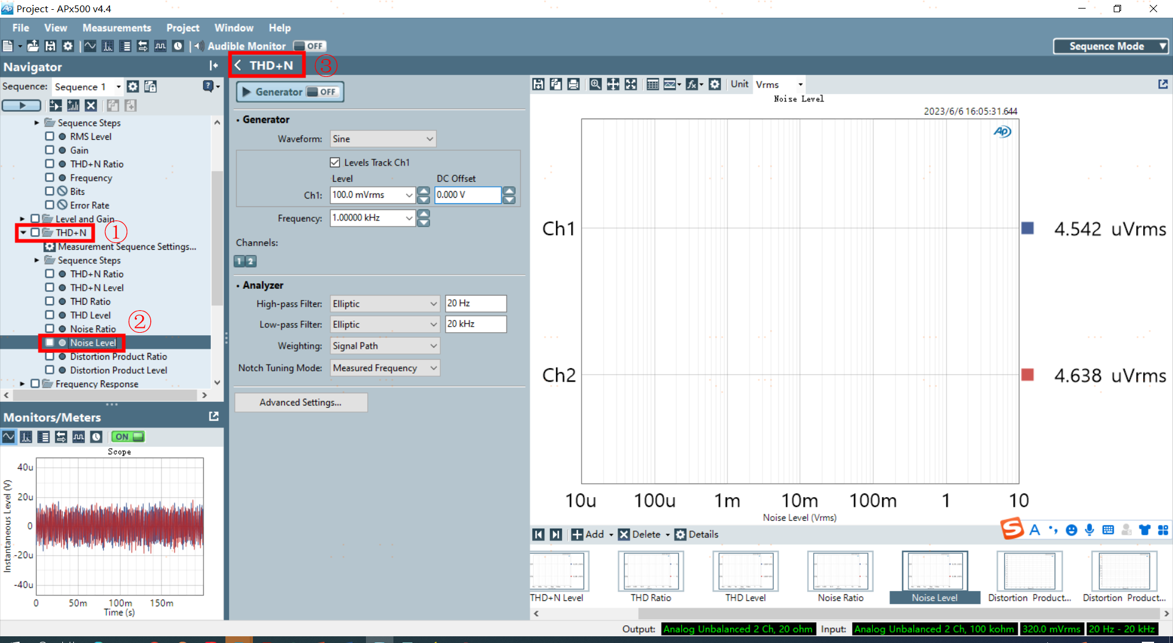Click the Ch2 red color swatch

pos(1028,375)
